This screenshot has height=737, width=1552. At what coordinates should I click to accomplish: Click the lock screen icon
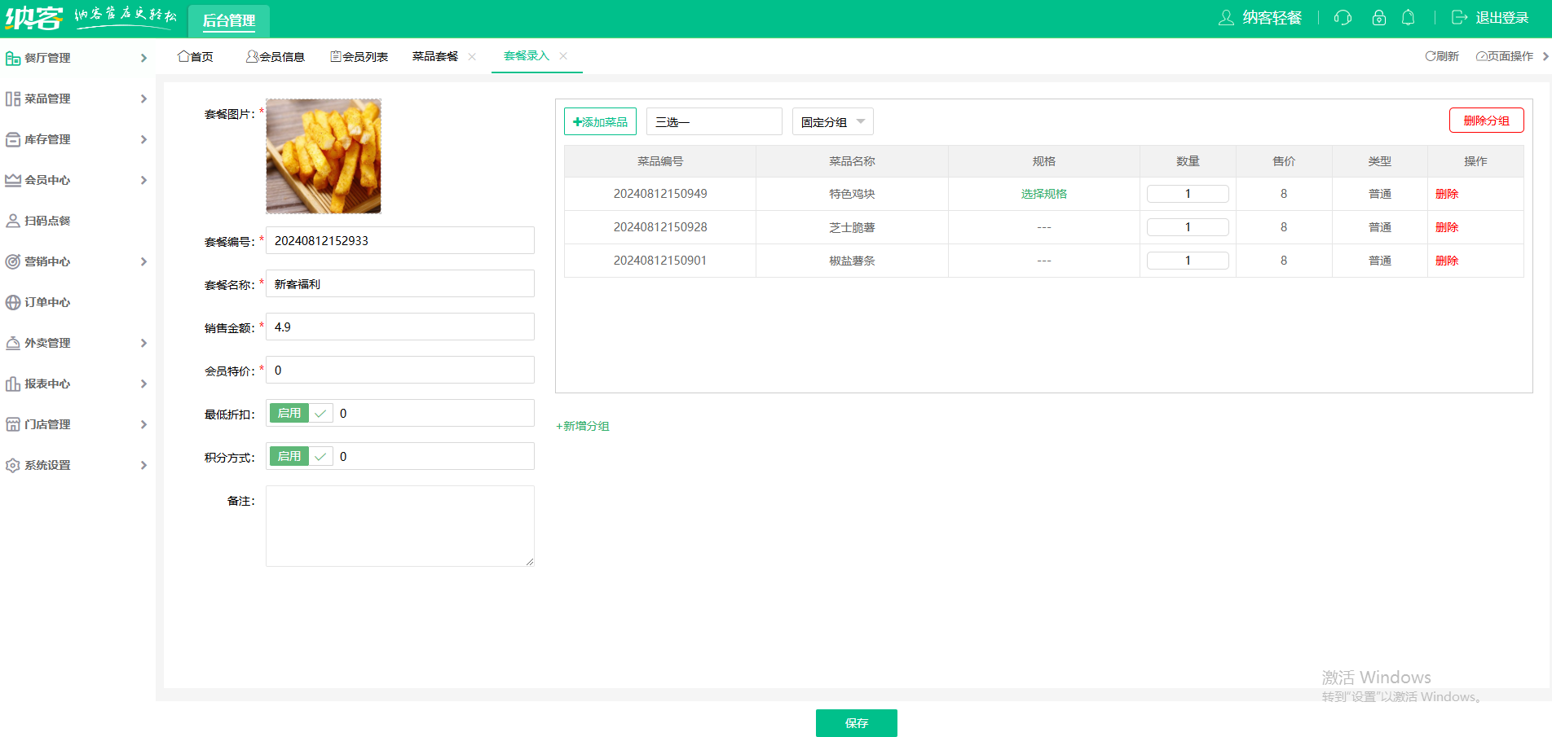(x=1378, y=18)
